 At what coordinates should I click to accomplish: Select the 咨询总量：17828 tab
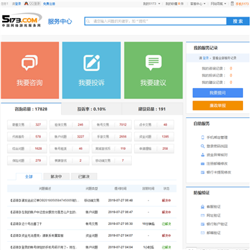click(31, 109)
